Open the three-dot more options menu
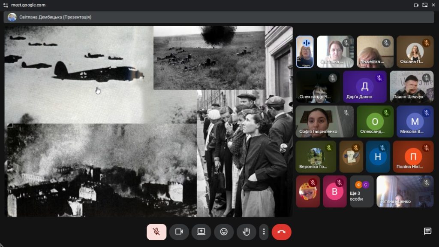This screenshot has width=439, height=247. pyautogui.click(x=264, y=232)
